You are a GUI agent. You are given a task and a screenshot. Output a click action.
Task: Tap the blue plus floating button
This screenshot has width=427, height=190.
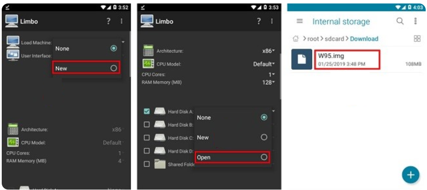pos(410,175)
